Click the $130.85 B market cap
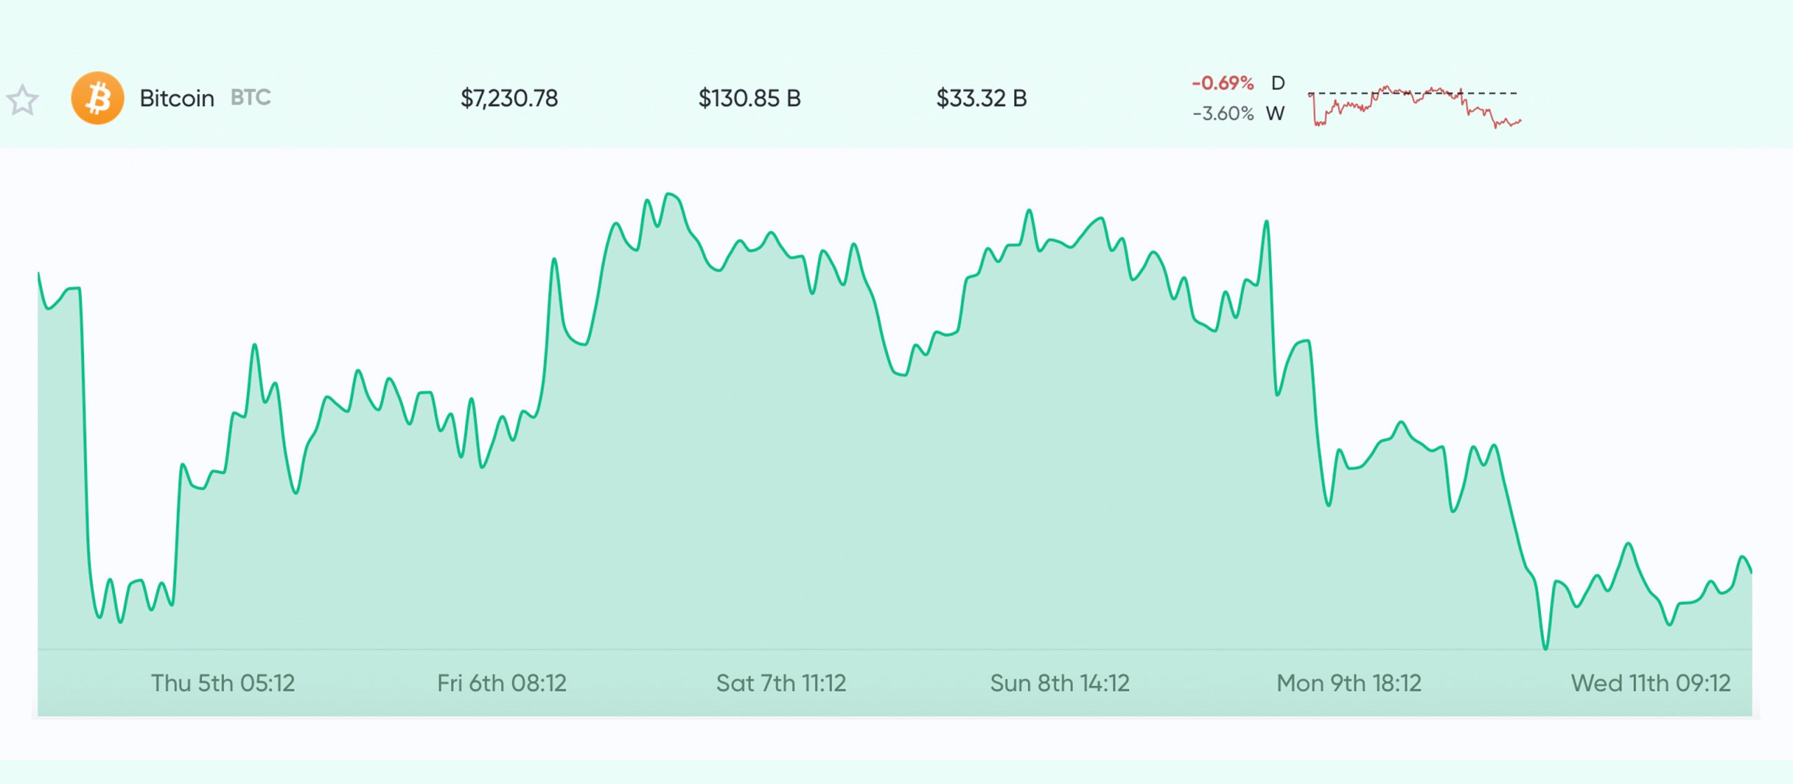 (749, 98)
